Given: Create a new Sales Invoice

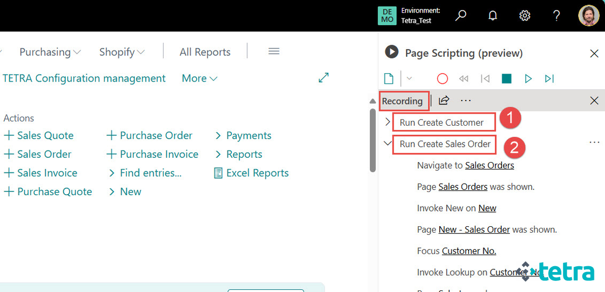Looking at the screenshot, I should (40, 173).
